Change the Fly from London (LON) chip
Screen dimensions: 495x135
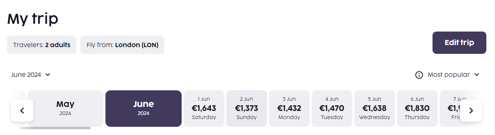pyautogui.click(x=122, y=45)
